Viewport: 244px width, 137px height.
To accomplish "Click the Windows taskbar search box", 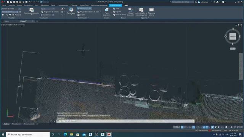I will tap(28, 134).
